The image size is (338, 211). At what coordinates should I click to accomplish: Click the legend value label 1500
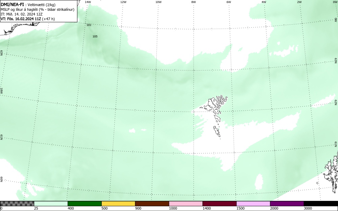241,208
